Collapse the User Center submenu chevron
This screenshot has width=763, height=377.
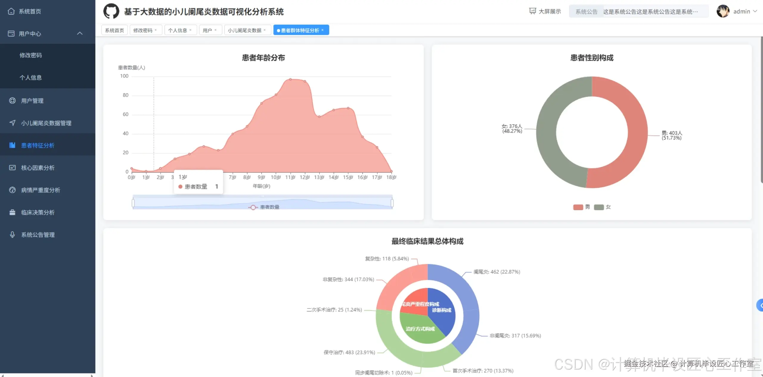point(80,33)
